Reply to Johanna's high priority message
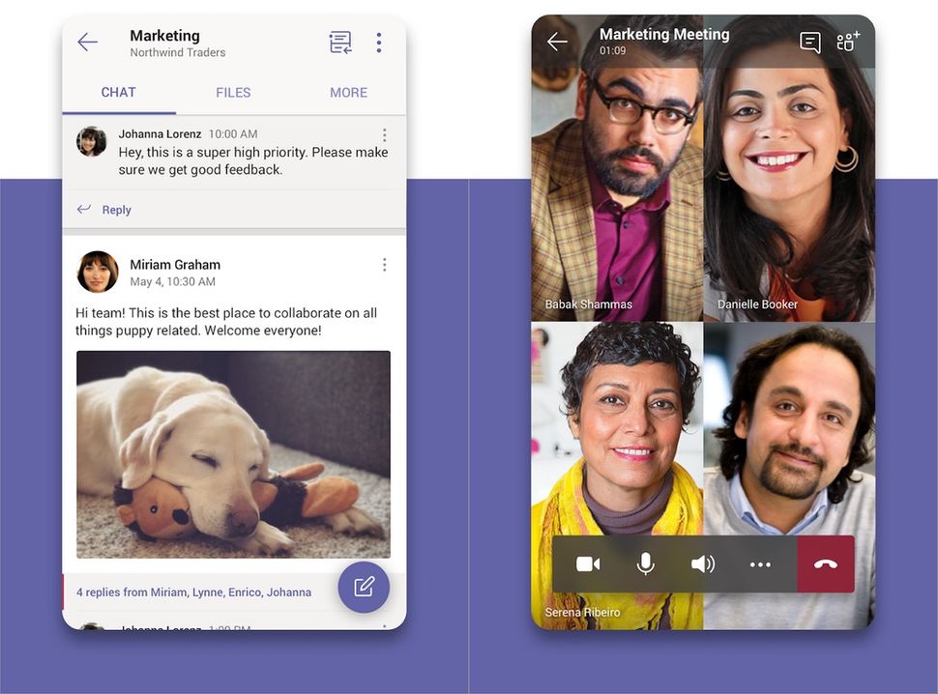The width and height of the screenshot is (938, 694). pyautogui.click(x=106, y=209)
